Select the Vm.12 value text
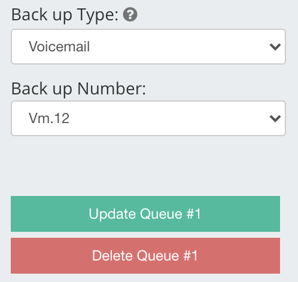298x282 pixels. pos(49,118)
